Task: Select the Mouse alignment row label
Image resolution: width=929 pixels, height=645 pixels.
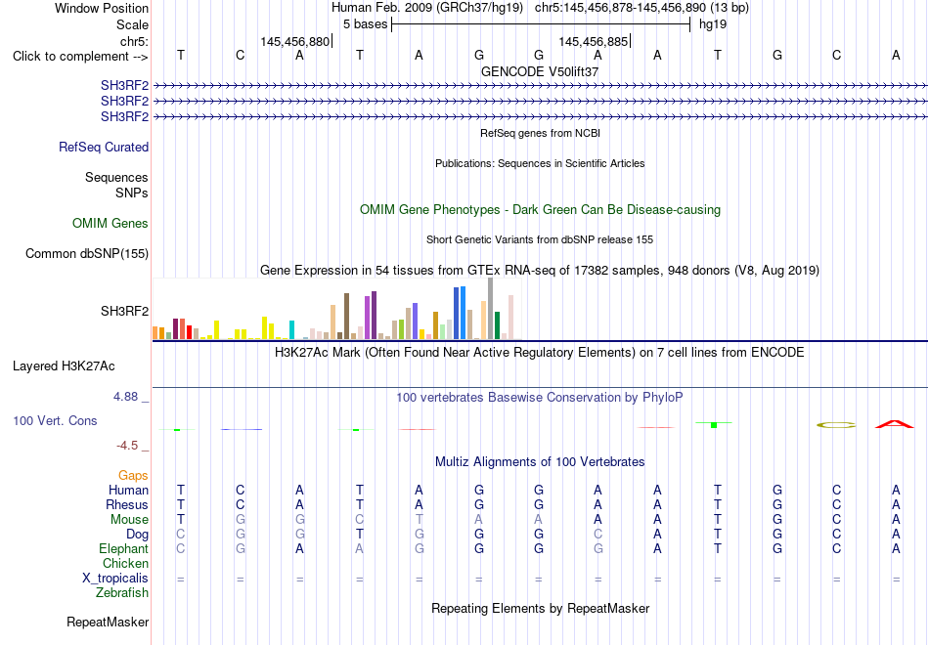Action: [129, 520]
